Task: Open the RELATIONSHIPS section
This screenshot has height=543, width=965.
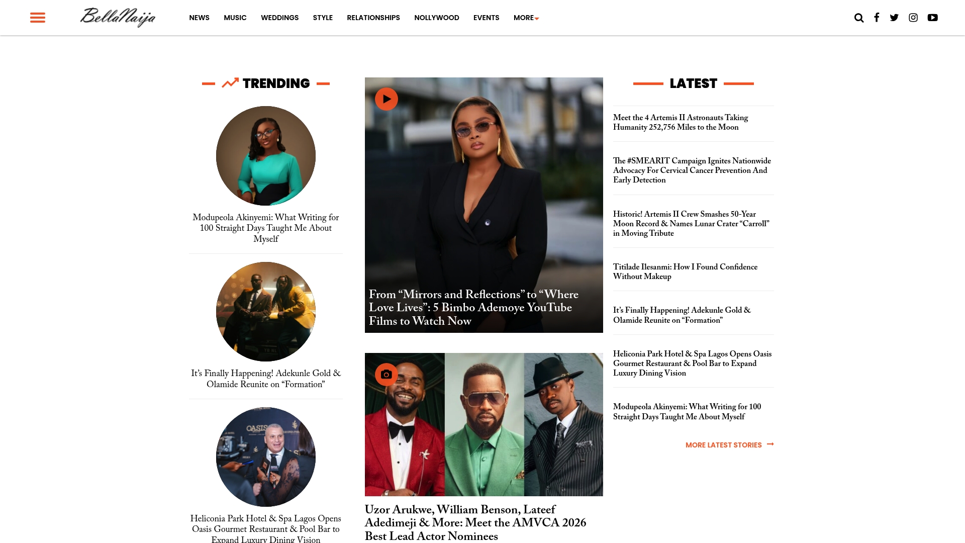Action: pos(373,18)
